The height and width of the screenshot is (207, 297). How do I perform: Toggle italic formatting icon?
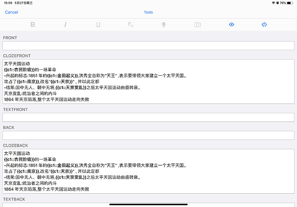[x=66, y=25]
